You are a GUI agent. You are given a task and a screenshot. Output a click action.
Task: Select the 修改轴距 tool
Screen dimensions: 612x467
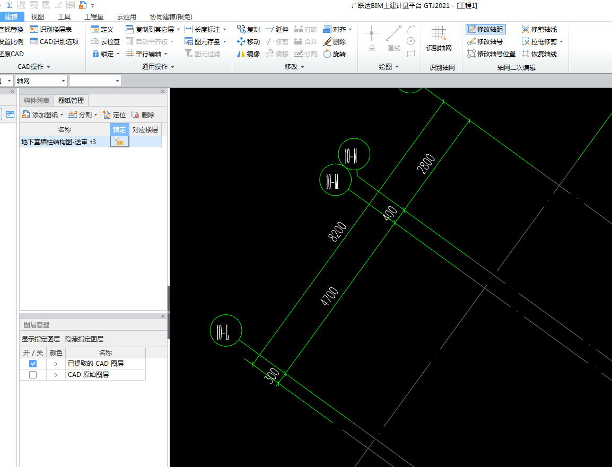click(486, 30)
